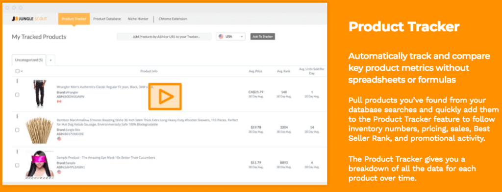
Task: Check the Bamboo Marshmallow sticks row checkbox
Action: 17,130
